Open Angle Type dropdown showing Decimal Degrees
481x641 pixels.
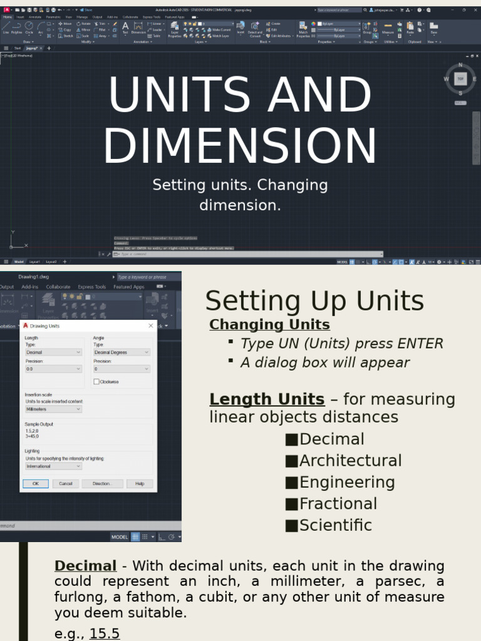[x=122, y=352]
